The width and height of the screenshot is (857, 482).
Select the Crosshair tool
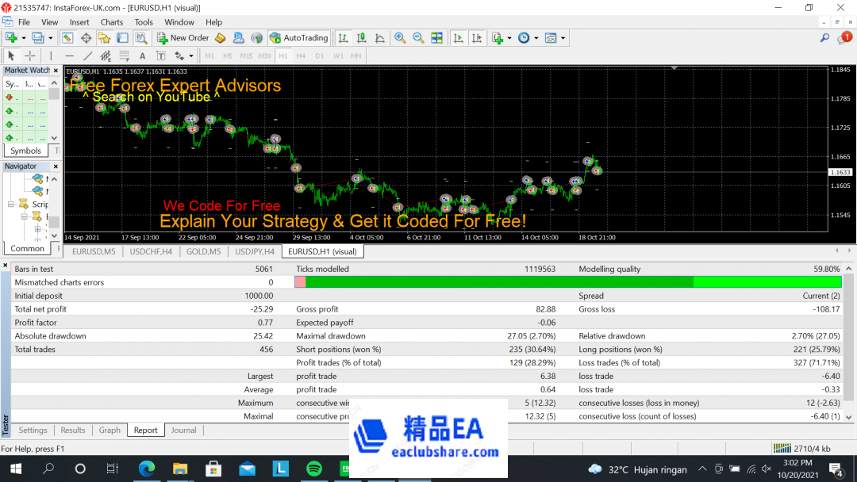click(30, 55)
